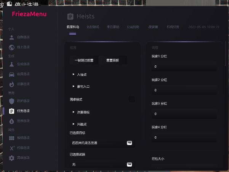The image size is (229, 172).
Task: Click the flame icon for 武器选项
Action: [11, 84]
